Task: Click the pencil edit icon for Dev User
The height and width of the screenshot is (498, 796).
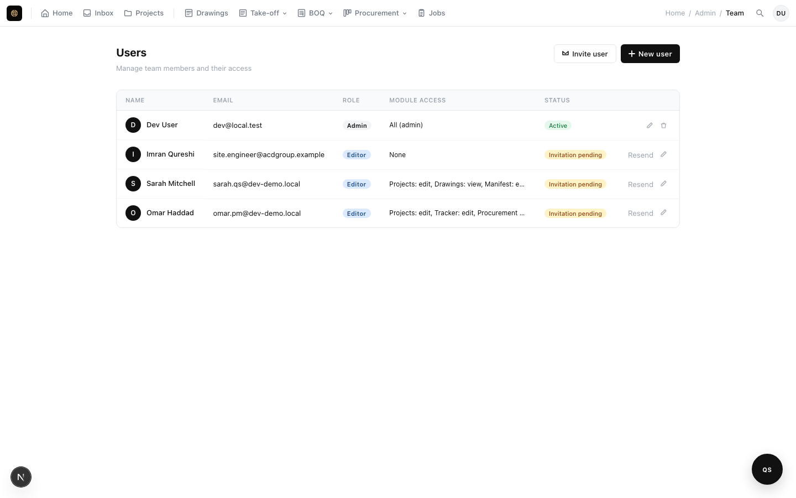Action: [x=650, y=126]
